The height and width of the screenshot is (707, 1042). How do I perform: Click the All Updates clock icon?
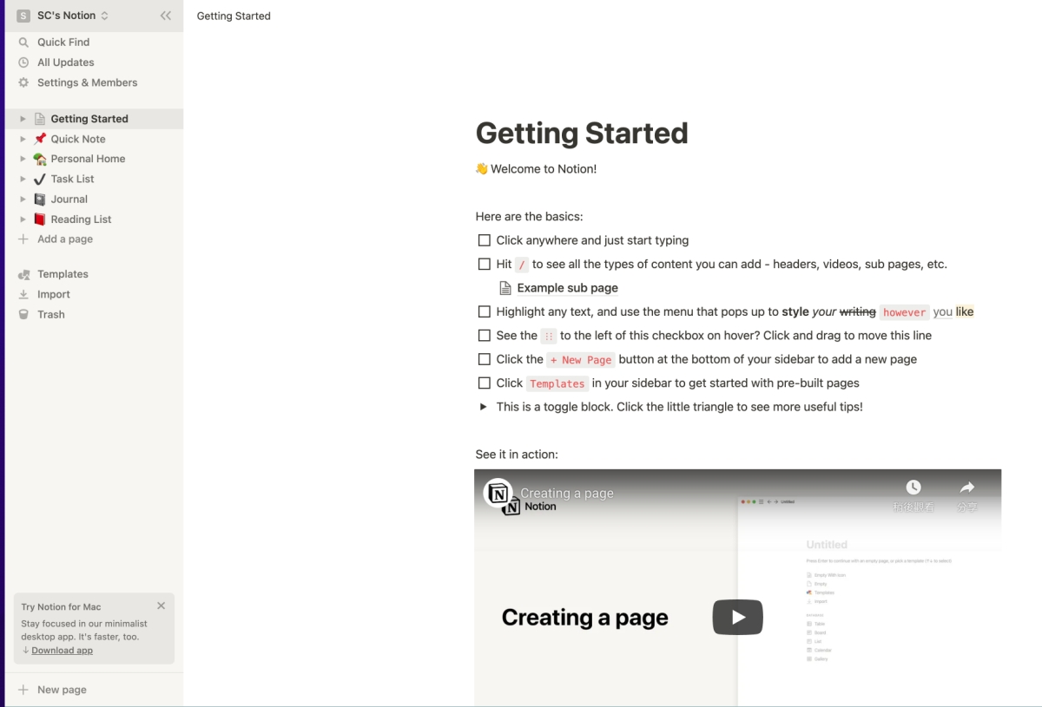point(23,62)
